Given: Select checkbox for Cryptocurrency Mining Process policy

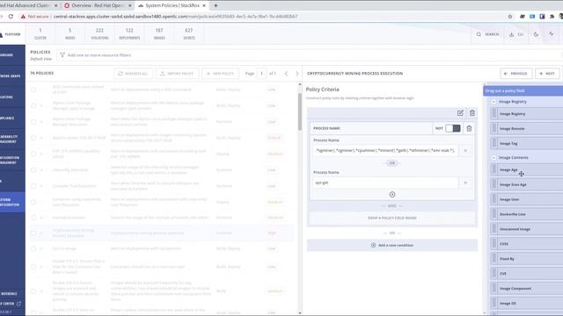Looking at the screenshot, I should 33,233.
